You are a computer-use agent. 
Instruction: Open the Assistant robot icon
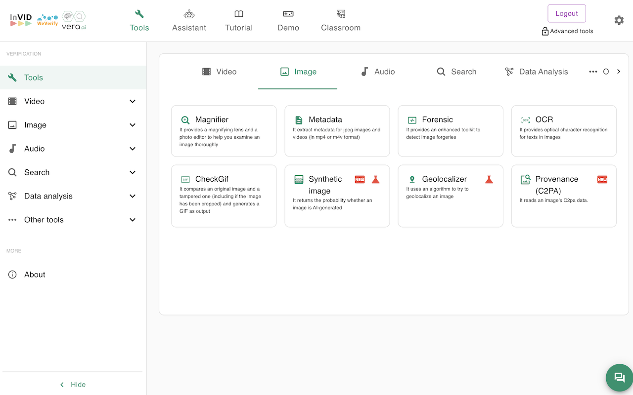189,14
